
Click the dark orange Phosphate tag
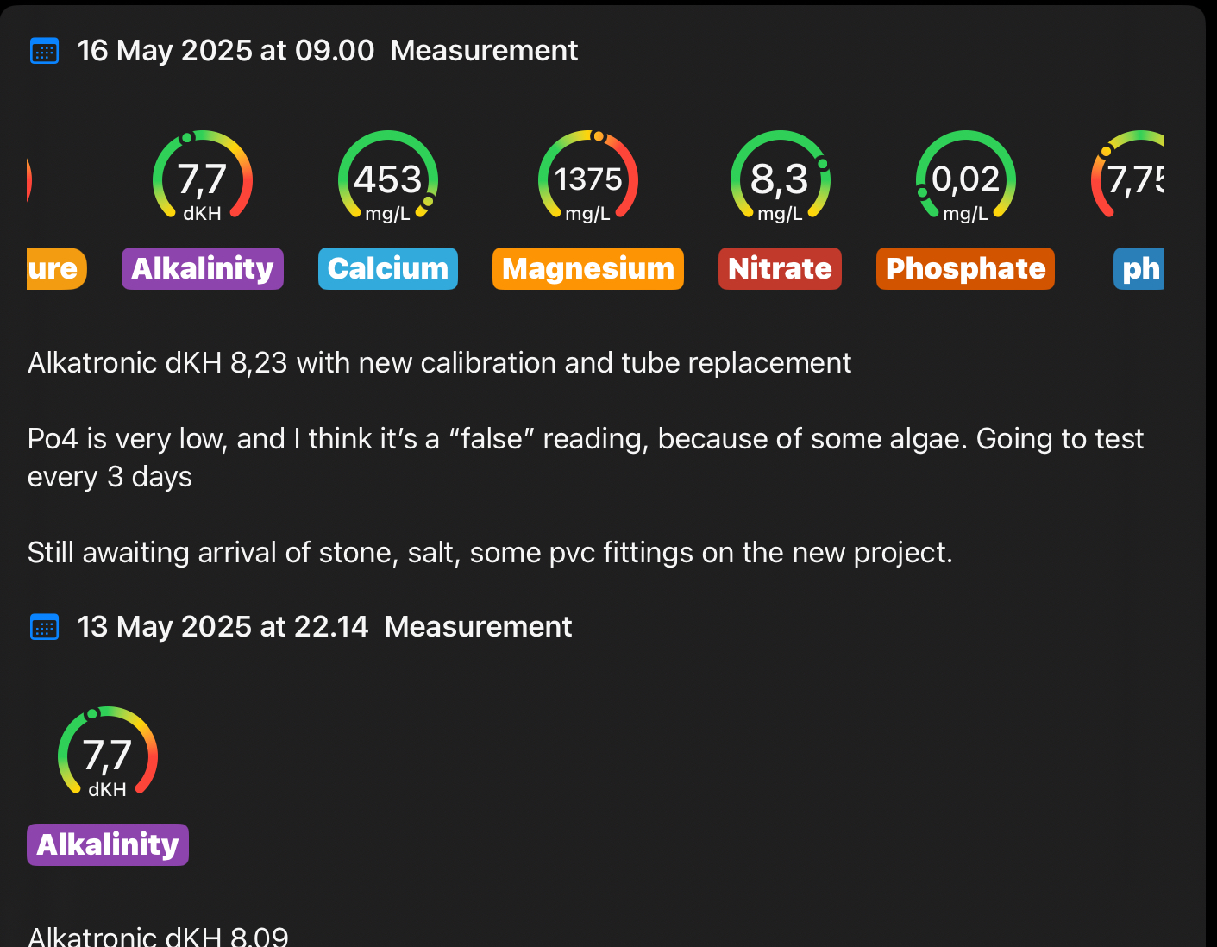(965, 268)
